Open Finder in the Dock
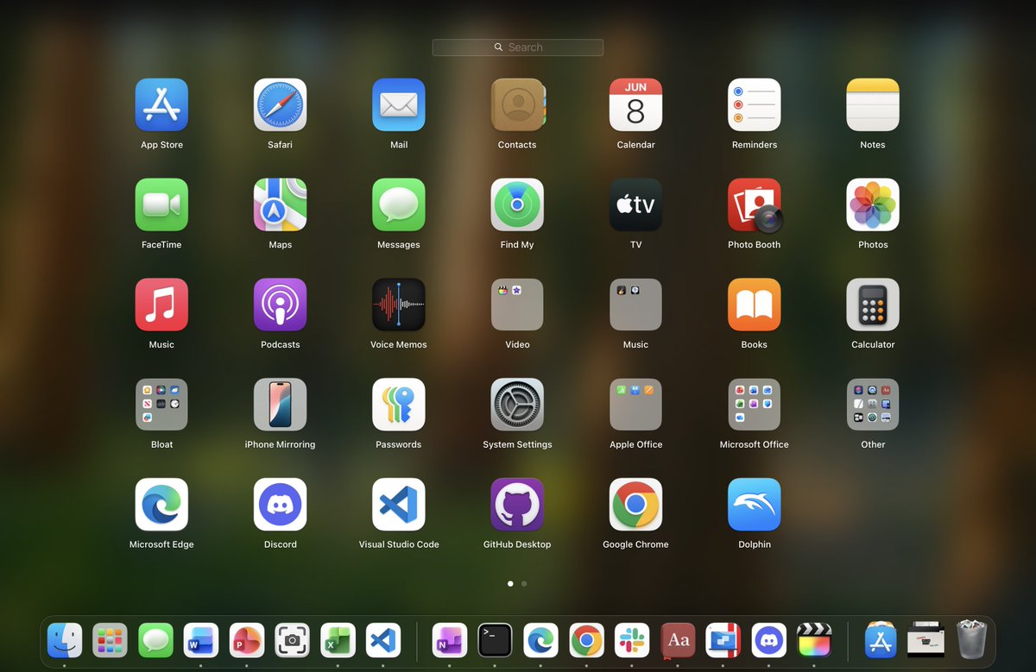Viewport: 1036px width, 672px height. (65, 640)
